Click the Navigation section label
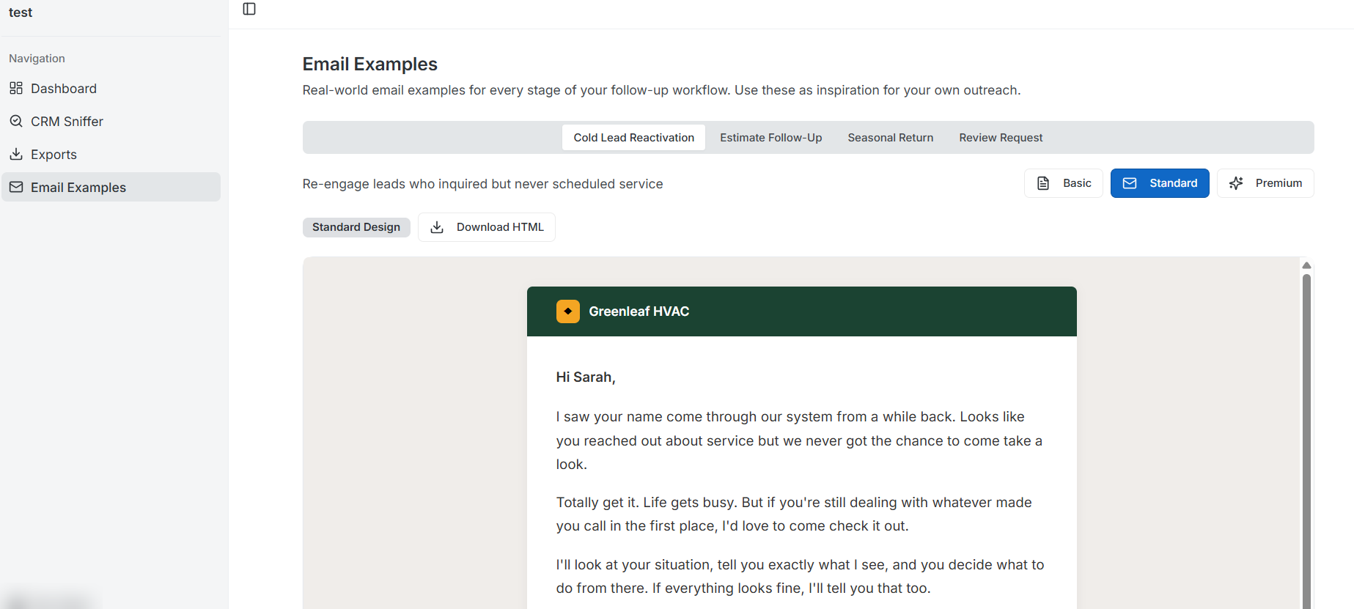 [x=37, y=58]
